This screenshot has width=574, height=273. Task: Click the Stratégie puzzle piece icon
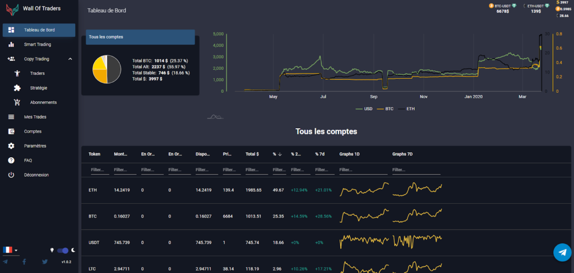pyautogui.click(x=17, y=88)
